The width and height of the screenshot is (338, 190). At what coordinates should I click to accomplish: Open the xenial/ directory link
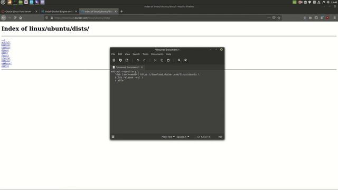[x=6, y=61]
